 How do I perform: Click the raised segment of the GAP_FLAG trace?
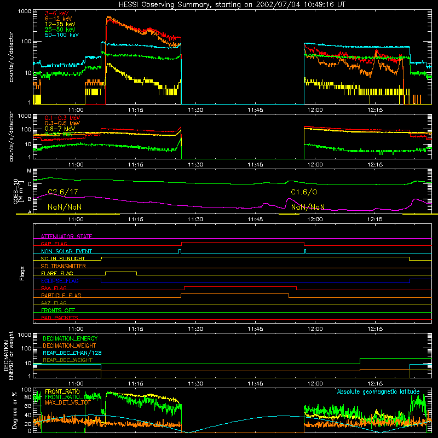tap(243, 243)
